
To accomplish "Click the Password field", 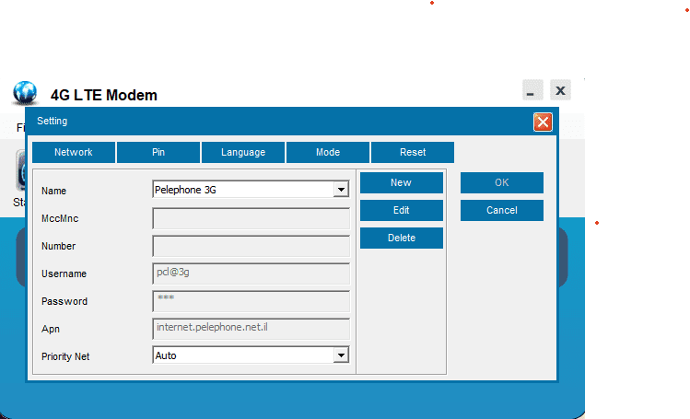I will [251, 302].
